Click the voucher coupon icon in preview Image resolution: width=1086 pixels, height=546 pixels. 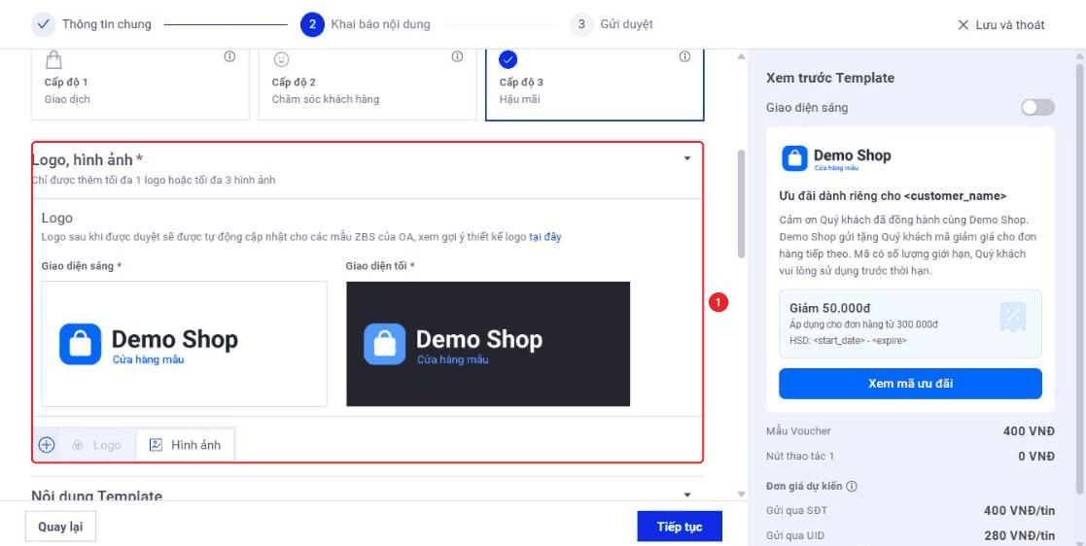coord(1012,318)
